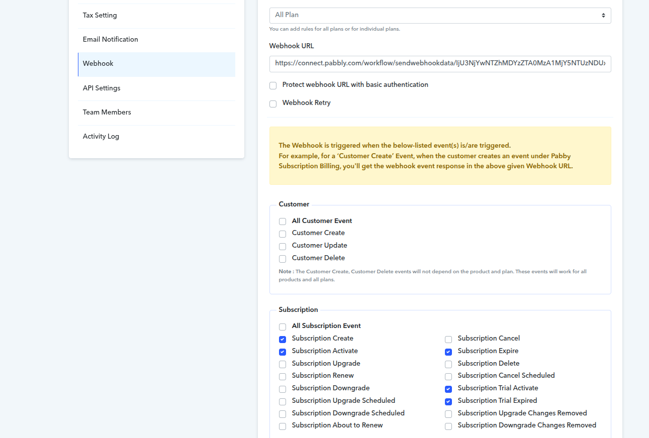Check Subscription Upgrade box
This screenshot has height=438, width=649.
click(x=283, y=364)
